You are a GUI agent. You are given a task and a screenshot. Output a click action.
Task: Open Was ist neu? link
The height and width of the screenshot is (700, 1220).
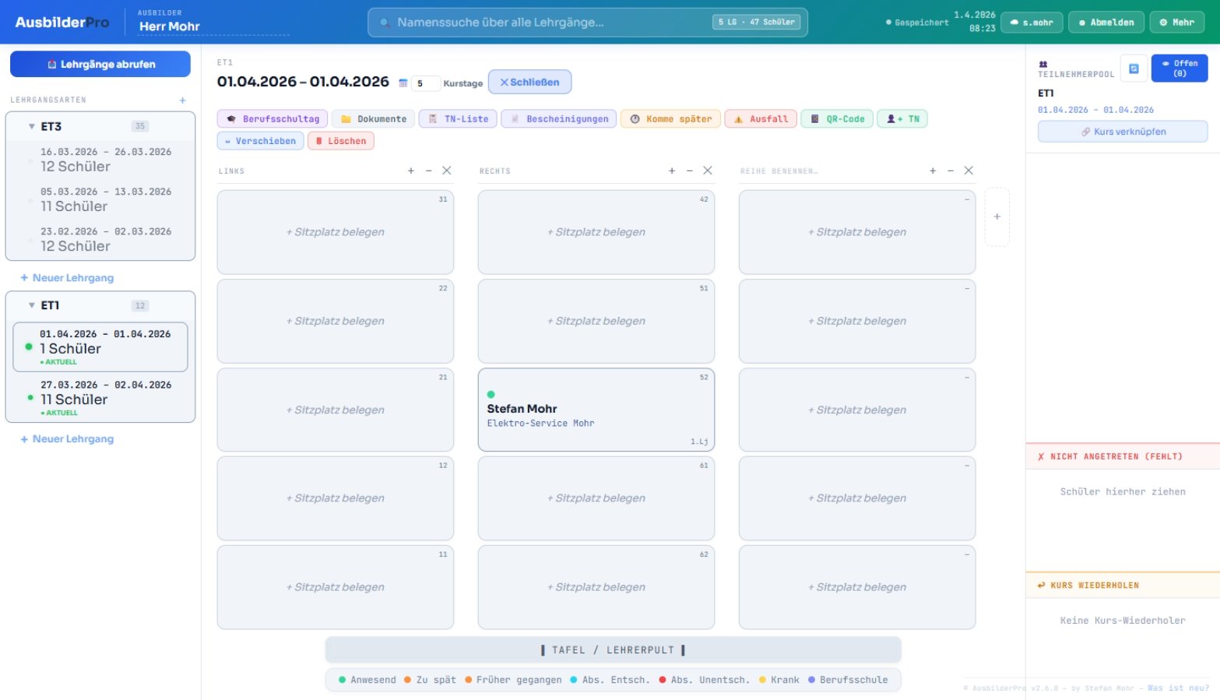[x=1178, y=688]
